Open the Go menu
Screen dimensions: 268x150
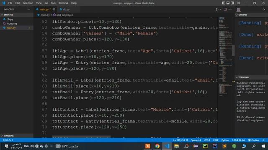pyautogui.click(x=46, y=3)
